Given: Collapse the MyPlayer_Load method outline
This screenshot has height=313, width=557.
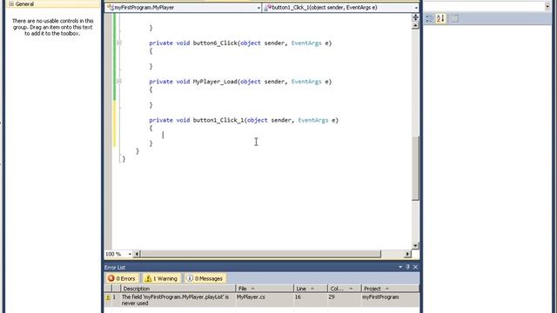Looking at the screenshot, I should (x=119, y=81).
